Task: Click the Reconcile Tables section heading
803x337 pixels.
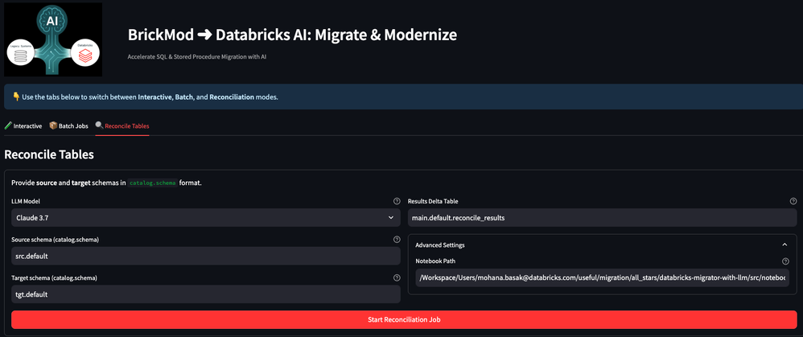Action: tap(49, 154)
